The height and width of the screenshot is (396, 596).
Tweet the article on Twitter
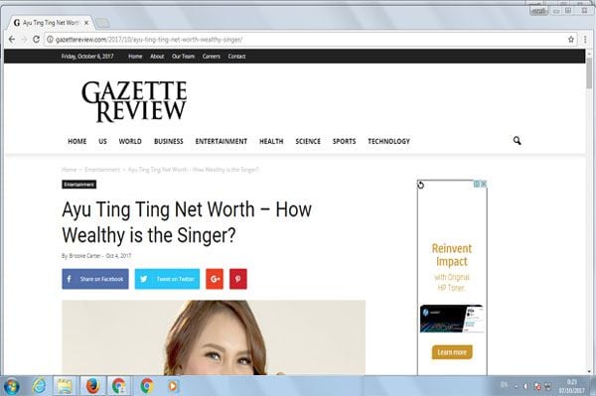[x=167, y=279]
